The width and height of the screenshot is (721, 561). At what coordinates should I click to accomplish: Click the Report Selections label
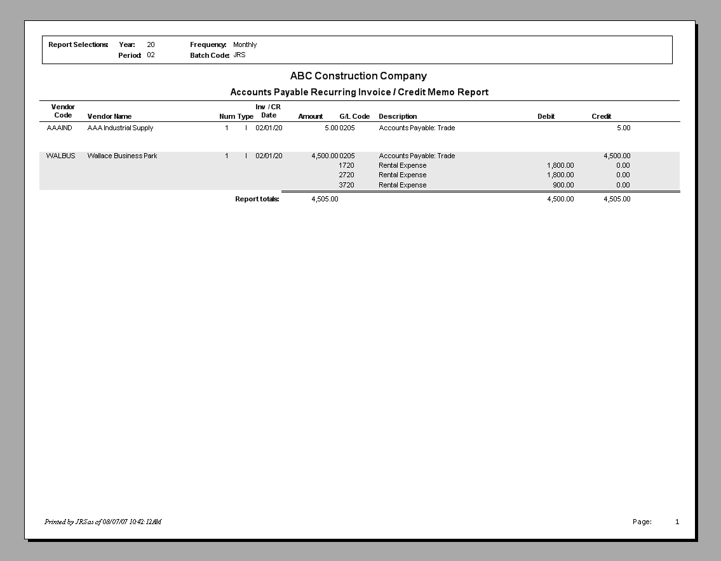tap(78, 44)
